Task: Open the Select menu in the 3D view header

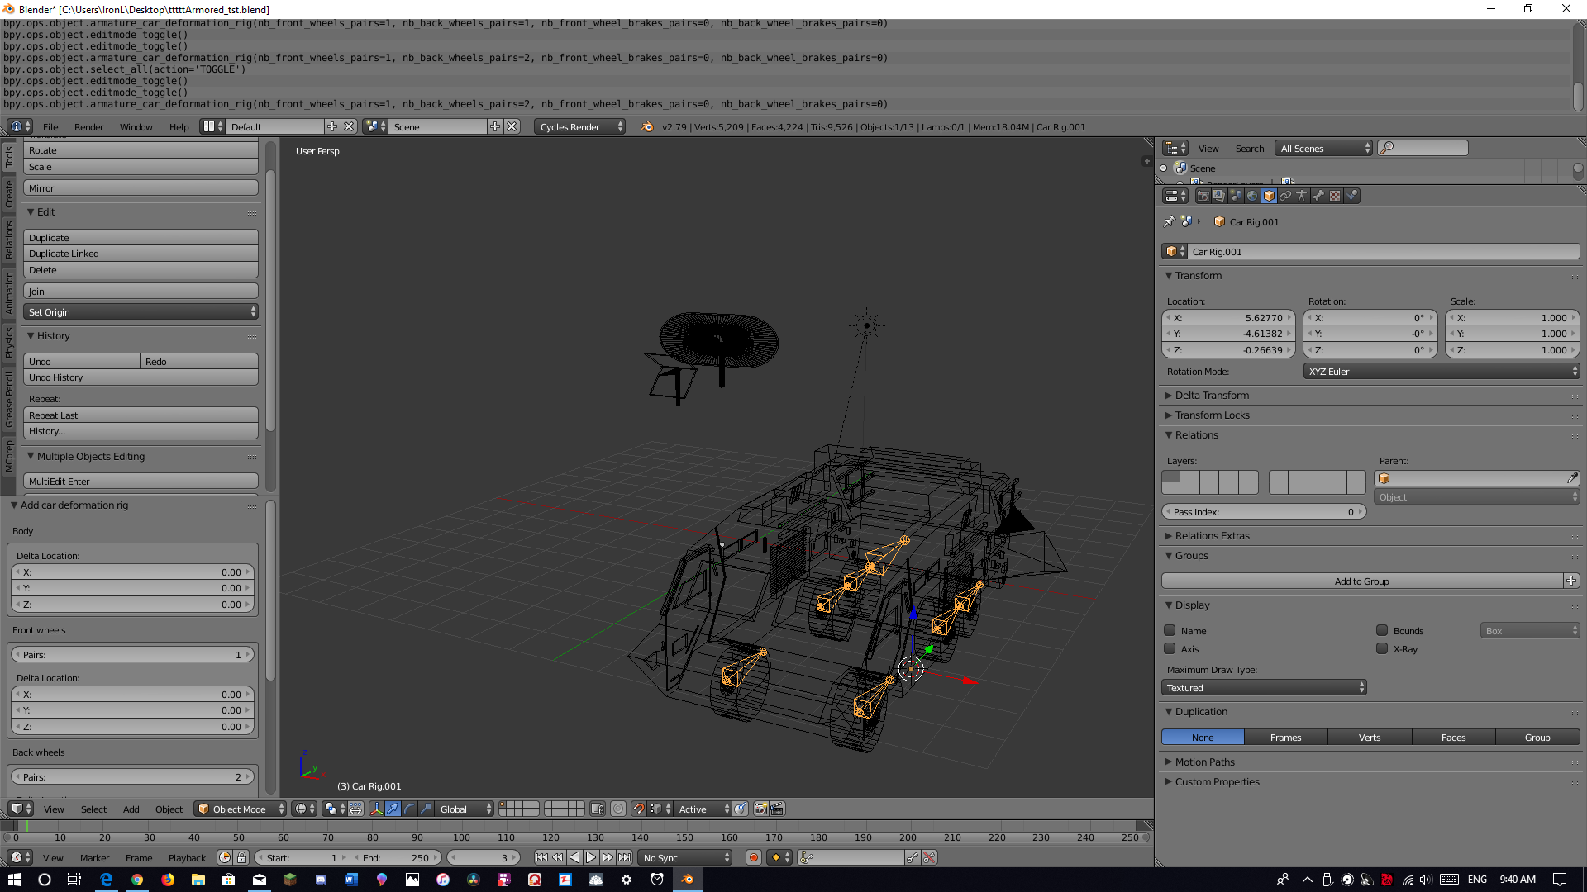Action: pos(93,809)
